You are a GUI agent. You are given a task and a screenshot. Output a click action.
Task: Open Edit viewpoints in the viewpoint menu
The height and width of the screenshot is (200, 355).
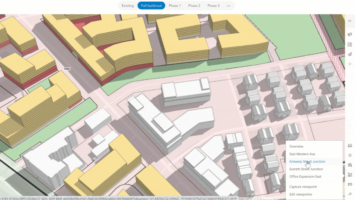[300, 194]
